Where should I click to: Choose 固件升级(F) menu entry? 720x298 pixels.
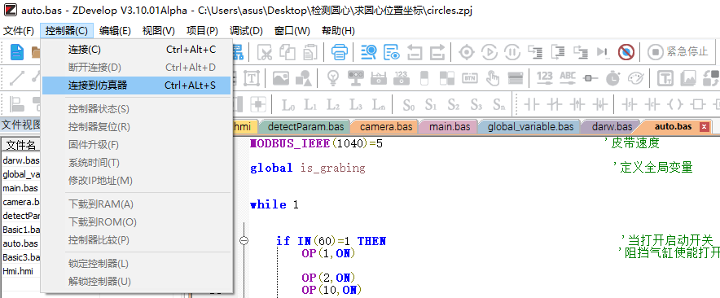136,145
